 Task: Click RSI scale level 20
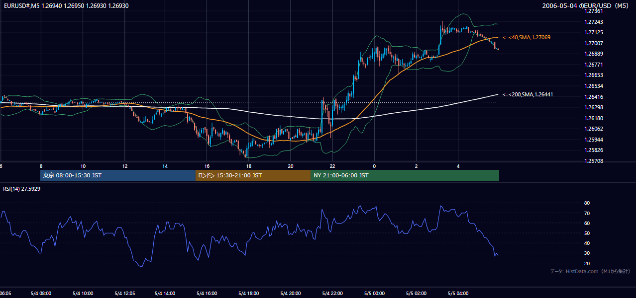click(587, 263)
